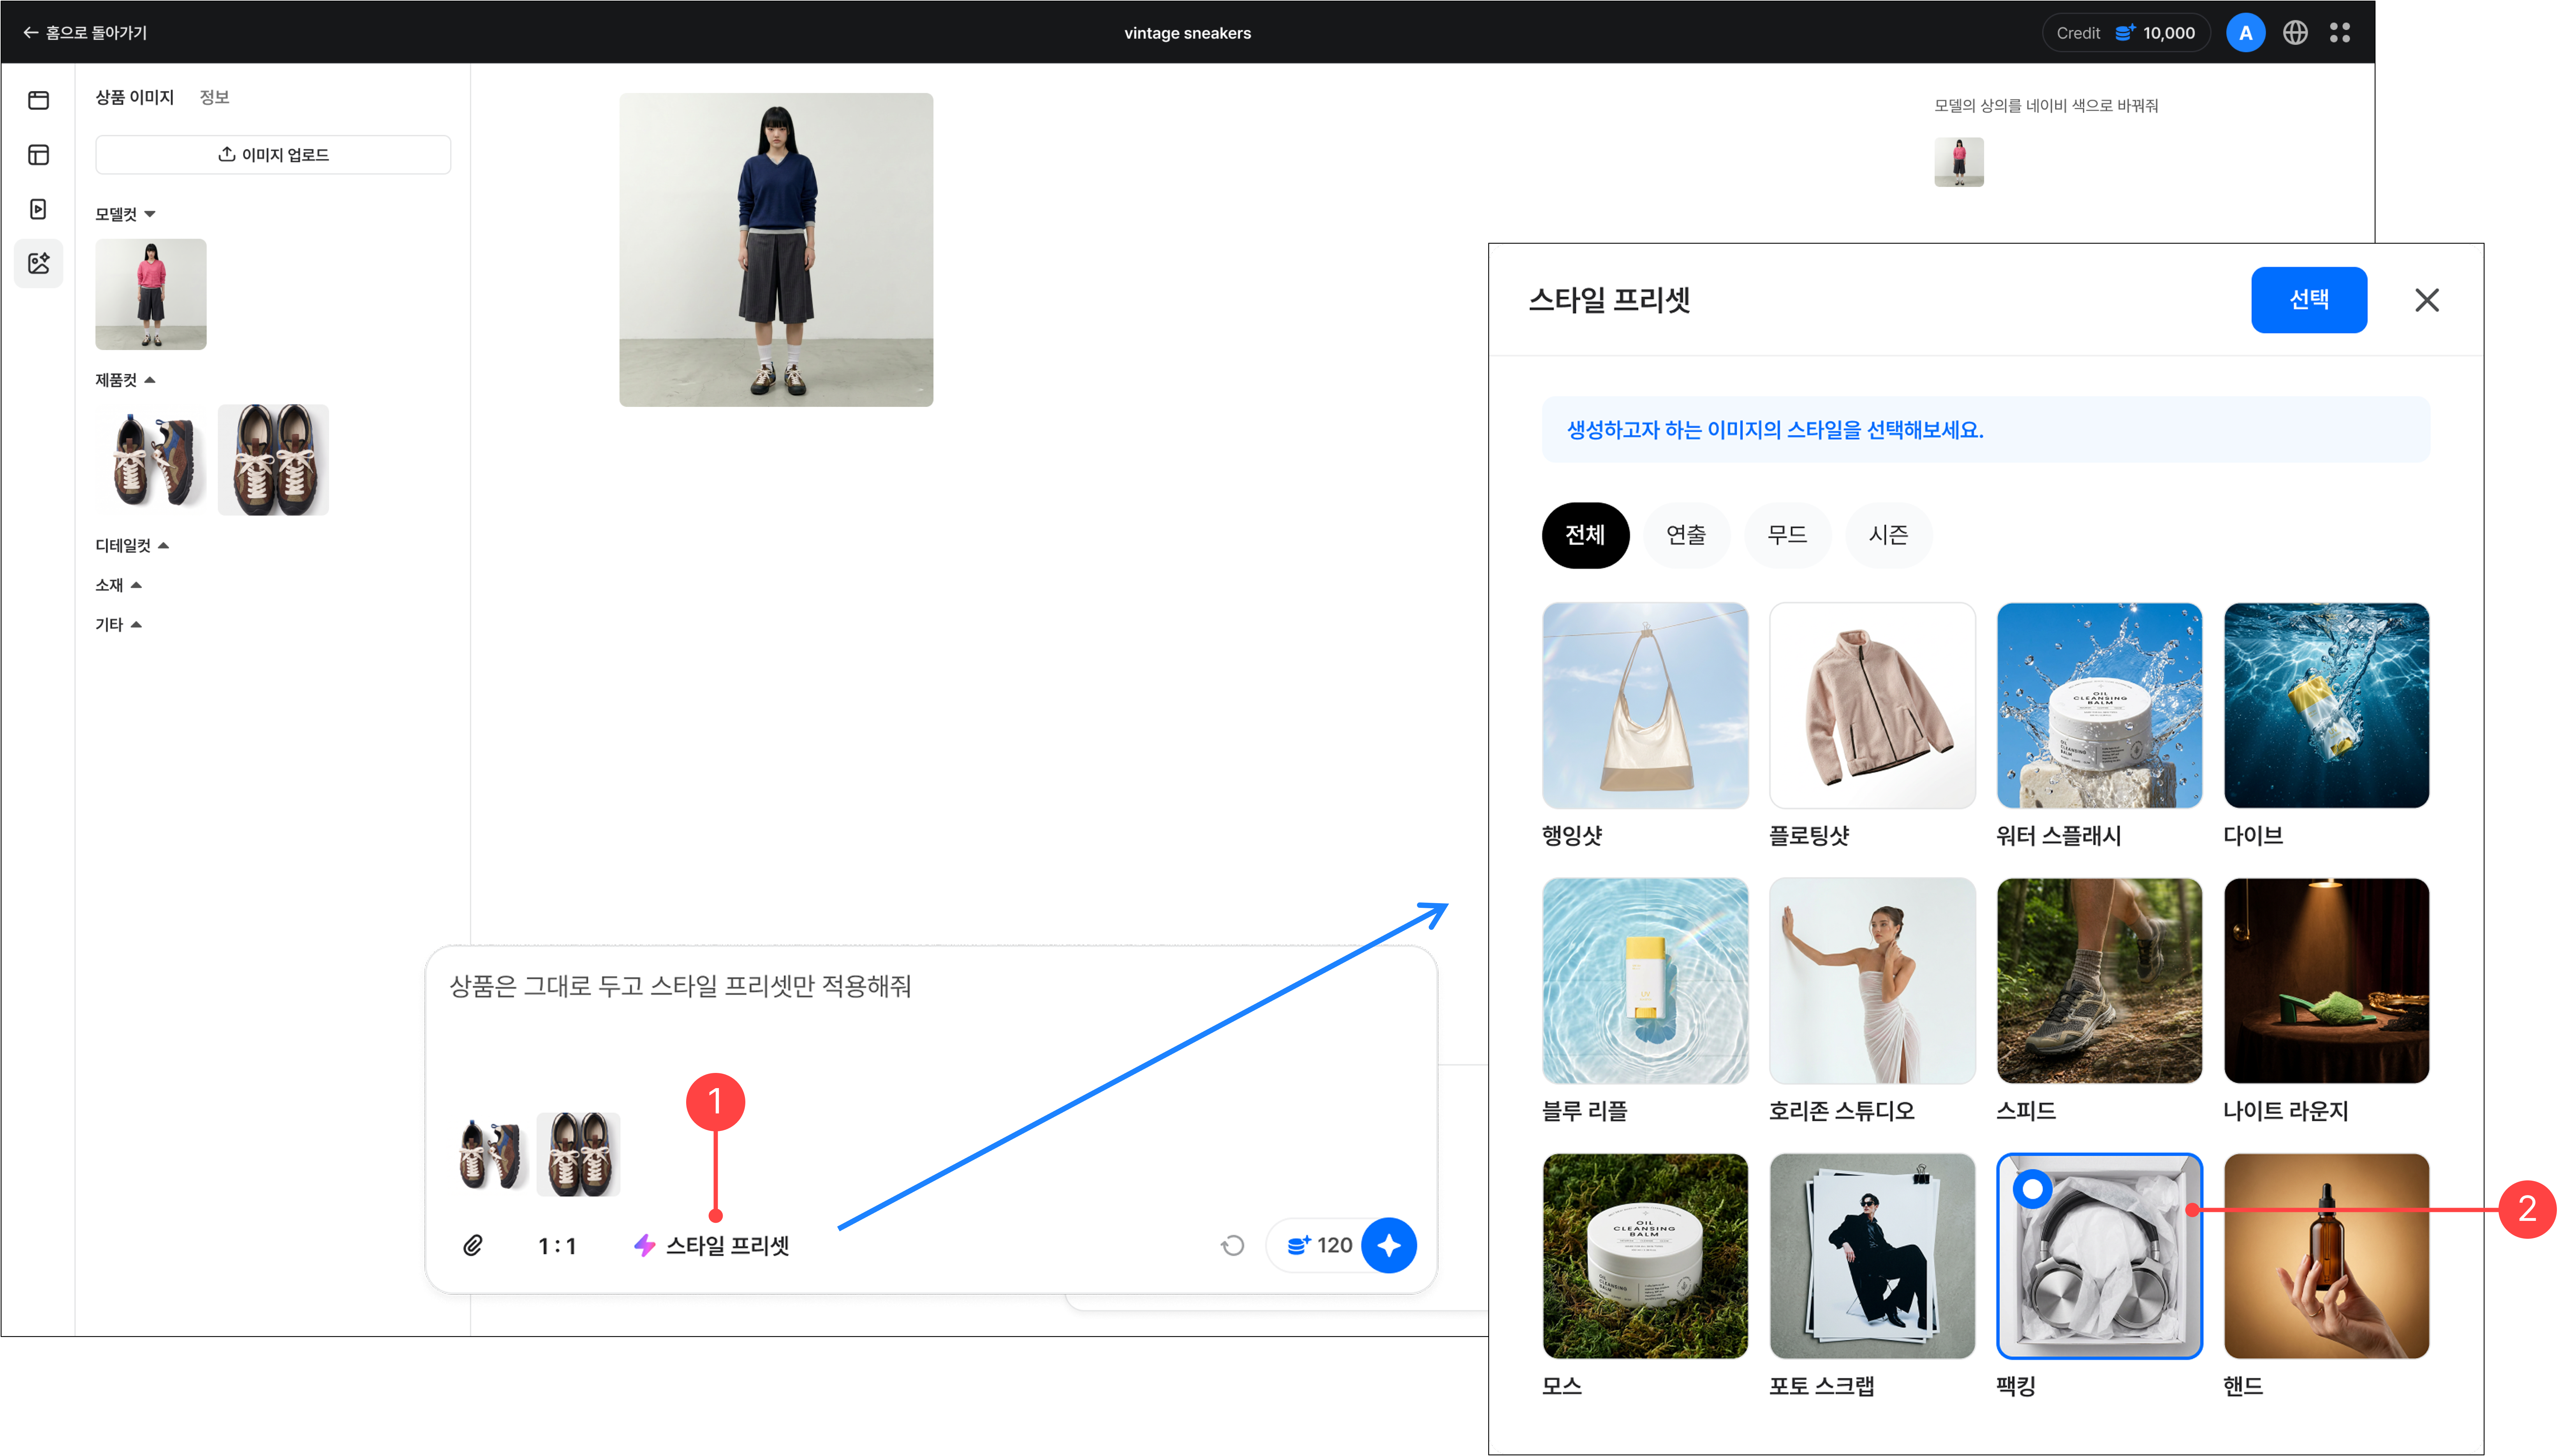Screen dimensions: 2560x1456
Task: Open the globe language selector
Action: point(2295,33)
